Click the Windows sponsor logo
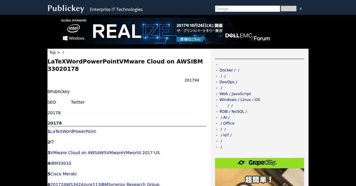Viewport: 356px width, 186px height. (x=74, y=38)
